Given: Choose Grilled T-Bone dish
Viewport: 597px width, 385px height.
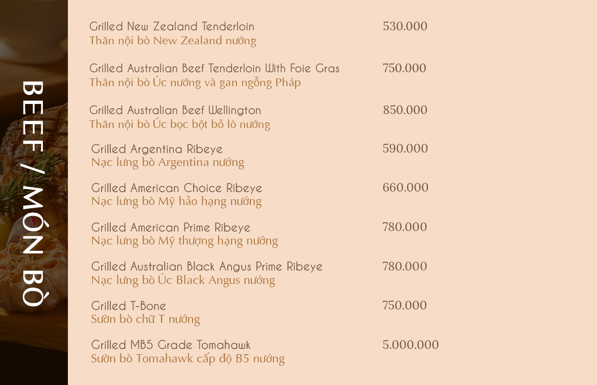Looking at the screenshot, I should point(129,306).
